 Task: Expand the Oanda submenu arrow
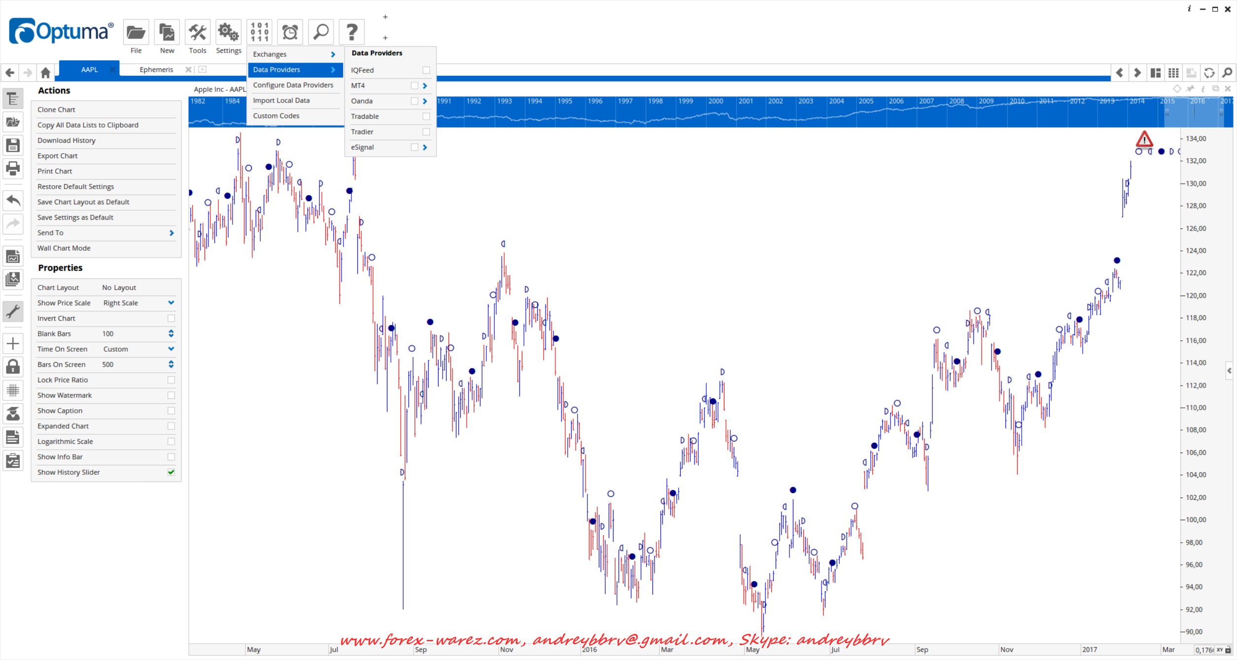pos(425,101)
